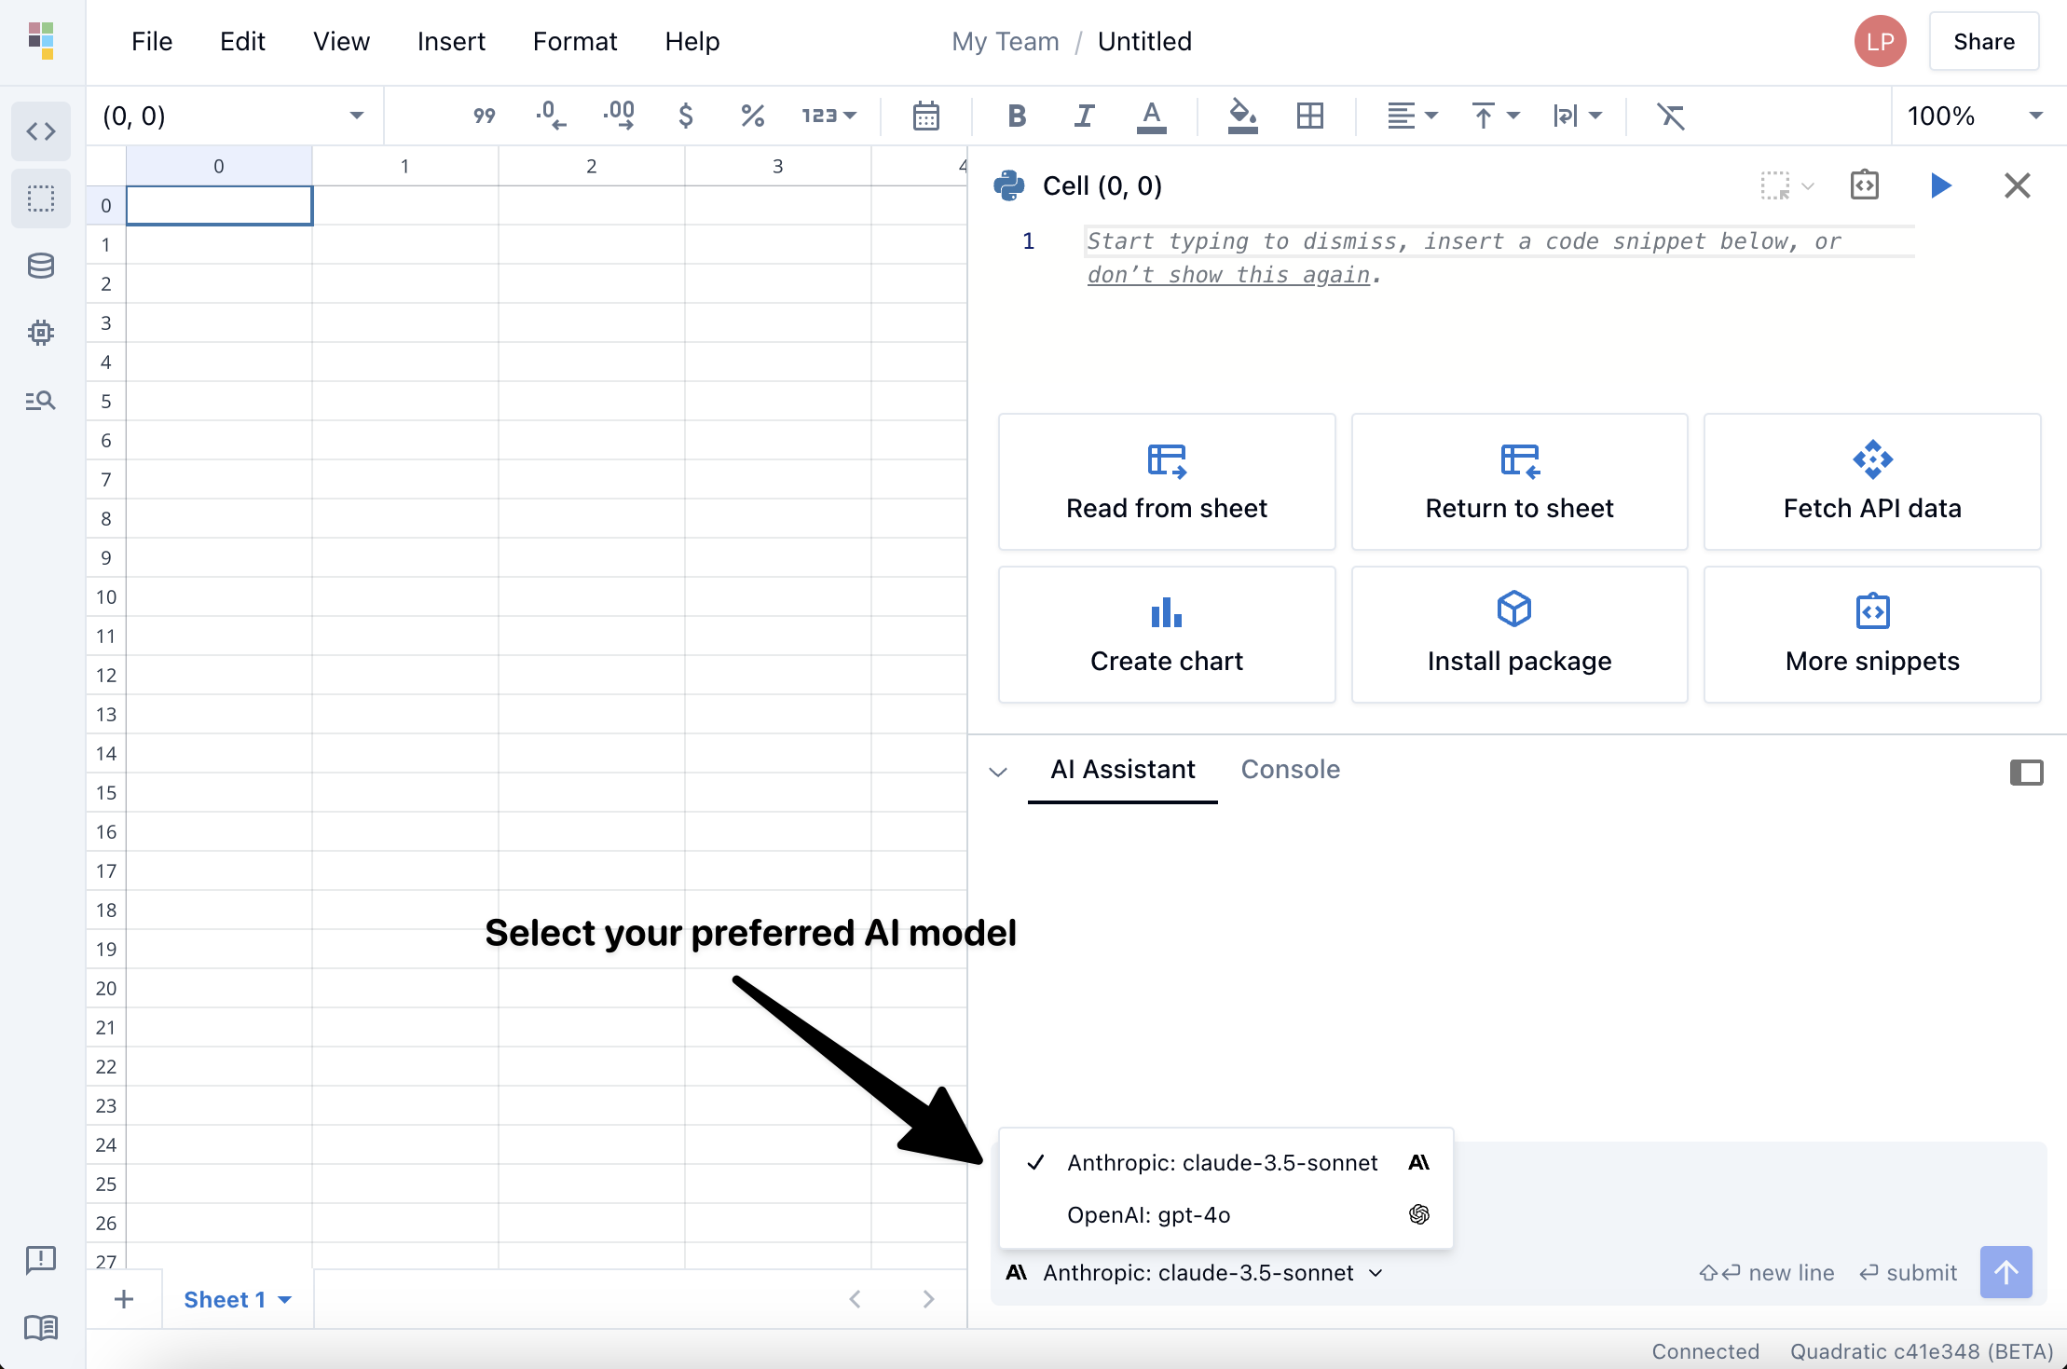Open the cell selection dashed icon dropdown

tap(1787, 185)
